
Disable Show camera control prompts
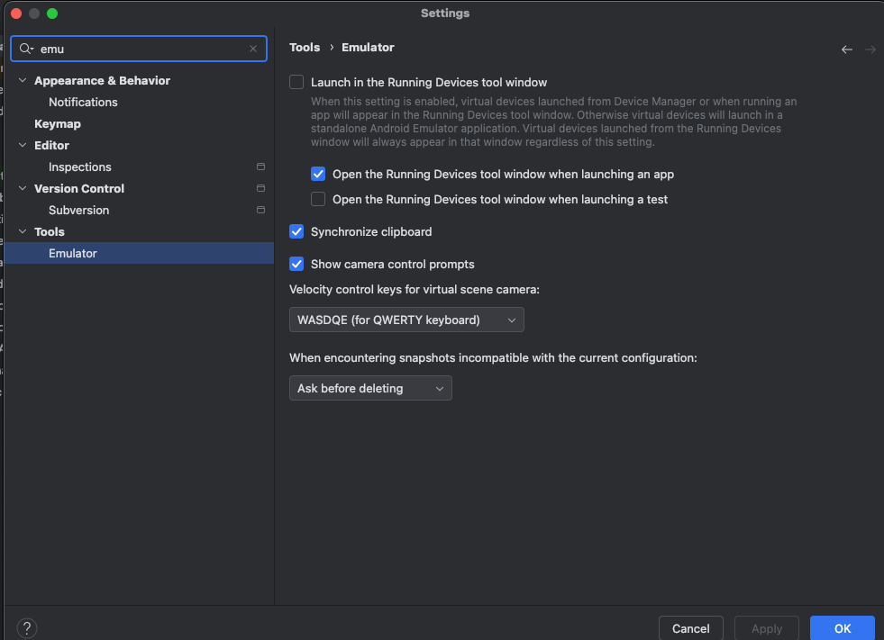pos(296,264)
